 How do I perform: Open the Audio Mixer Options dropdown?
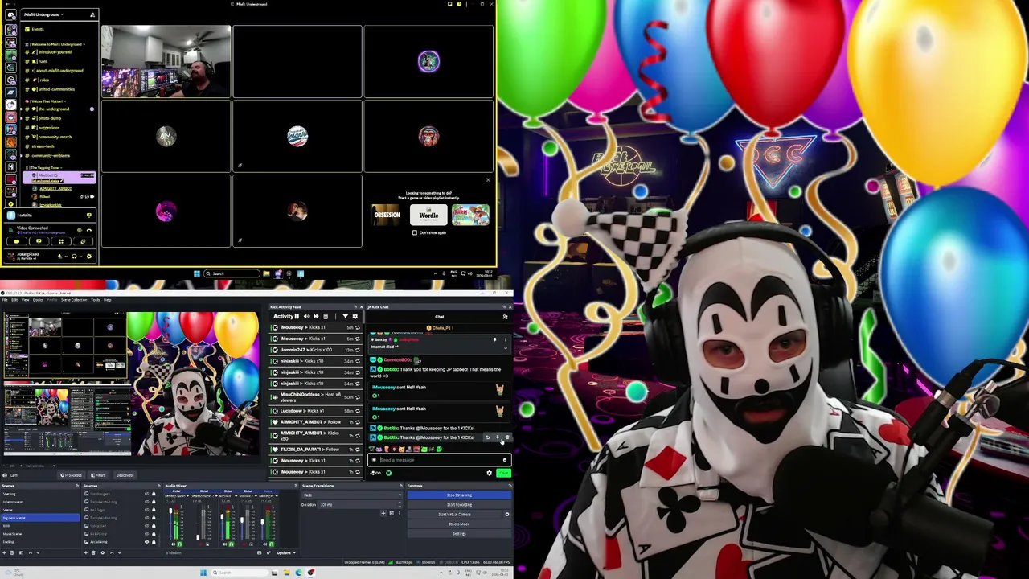coord(286,552)
